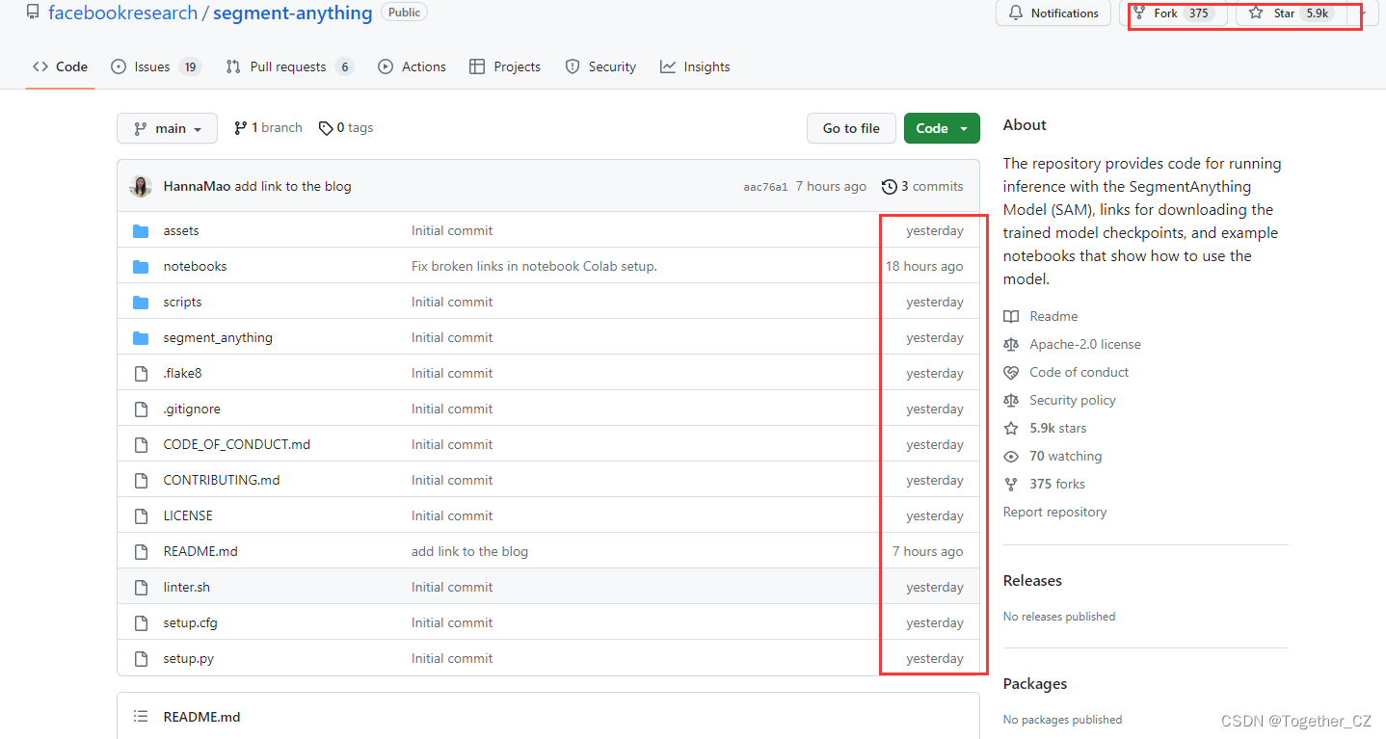The image size is (1386, 739).
Task: Open the main branch dropdown
Action: pyautogui.click(x=167, y=128)
